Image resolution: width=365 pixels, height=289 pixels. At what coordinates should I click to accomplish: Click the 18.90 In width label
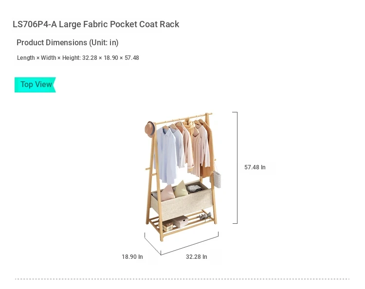[x=132, y=257]
